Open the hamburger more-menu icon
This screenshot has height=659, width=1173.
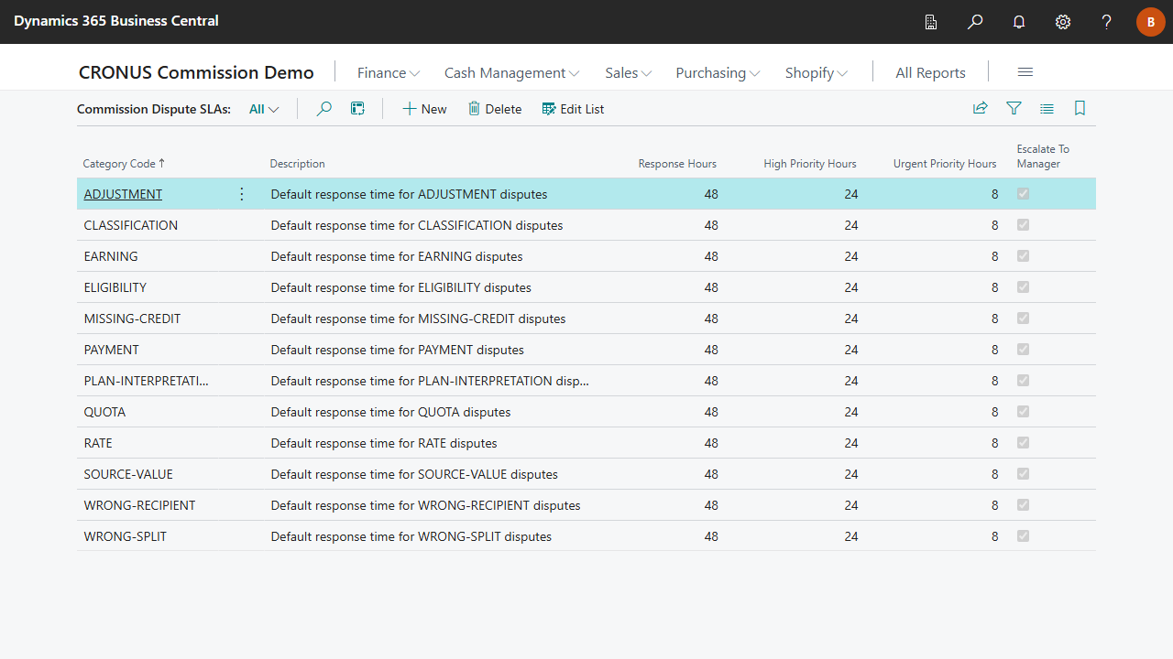click(1025, 72)
